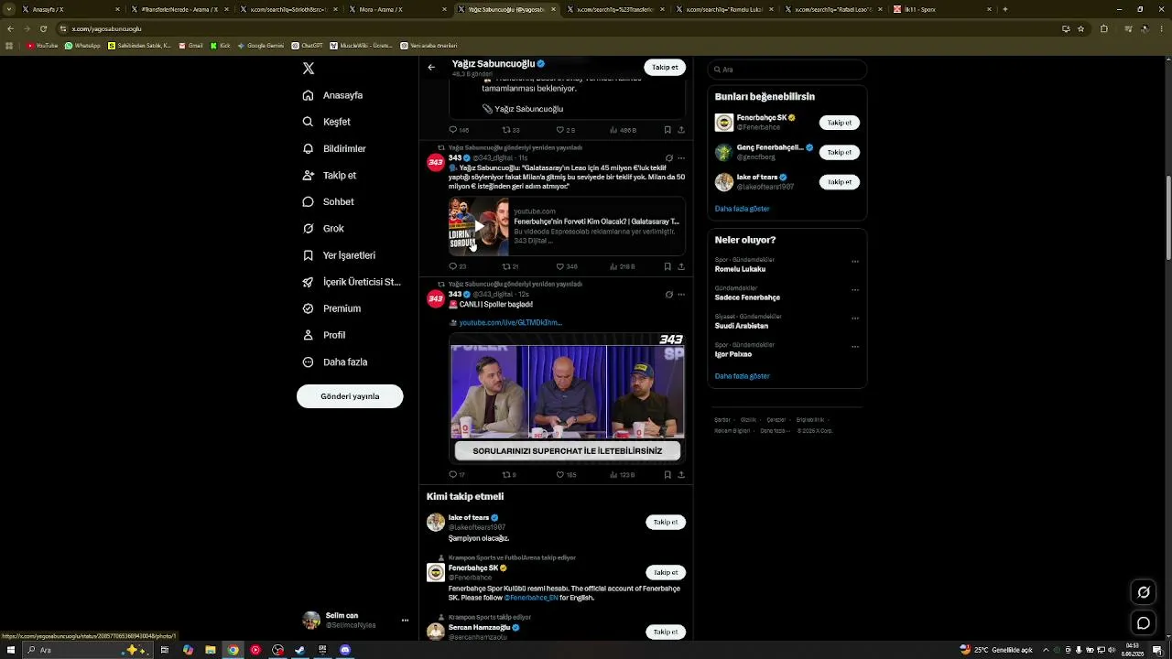Open options for Sadece Fenerbahçe trend

coord(855,290)
